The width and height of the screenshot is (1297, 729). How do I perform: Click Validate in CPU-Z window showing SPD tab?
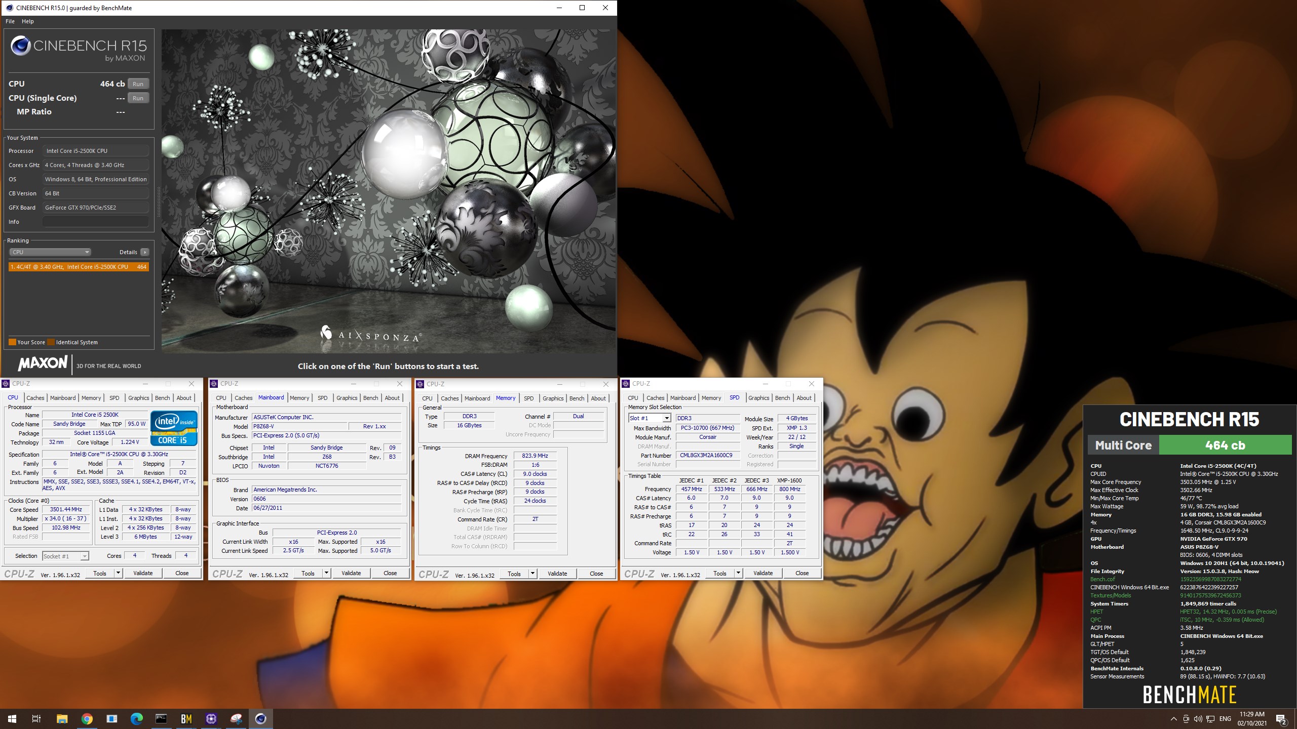pos(763,573)
